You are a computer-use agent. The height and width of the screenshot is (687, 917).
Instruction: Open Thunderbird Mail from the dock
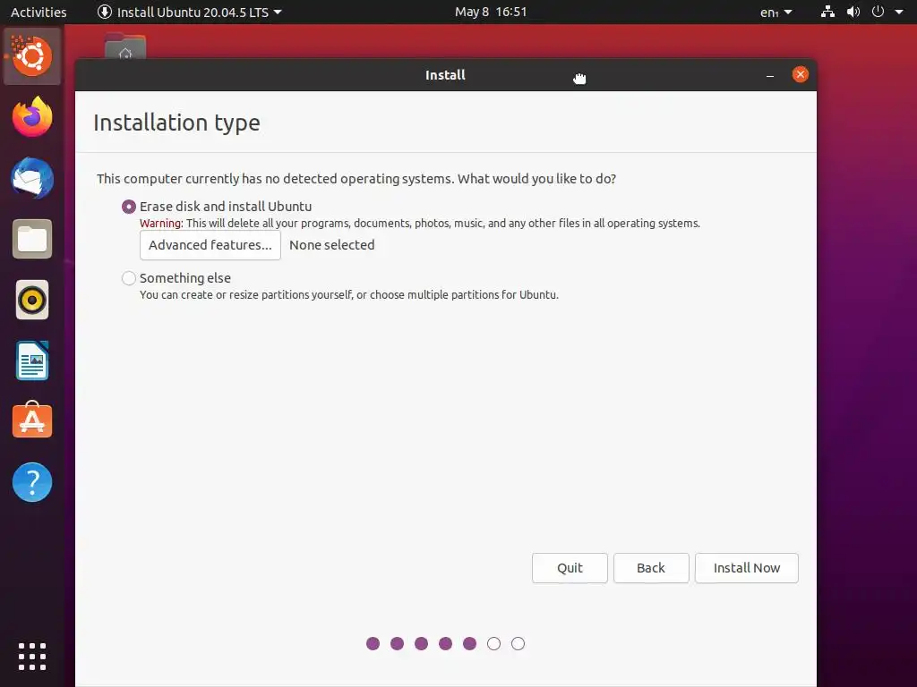click(32, 178)
